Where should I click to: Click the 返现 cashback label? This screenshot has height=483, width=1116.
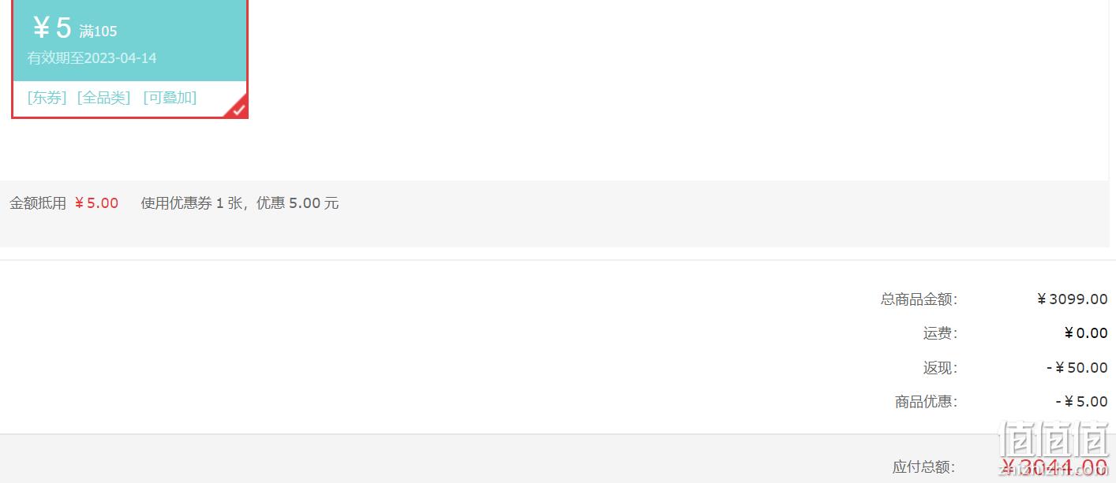click(x=940, y=368)
